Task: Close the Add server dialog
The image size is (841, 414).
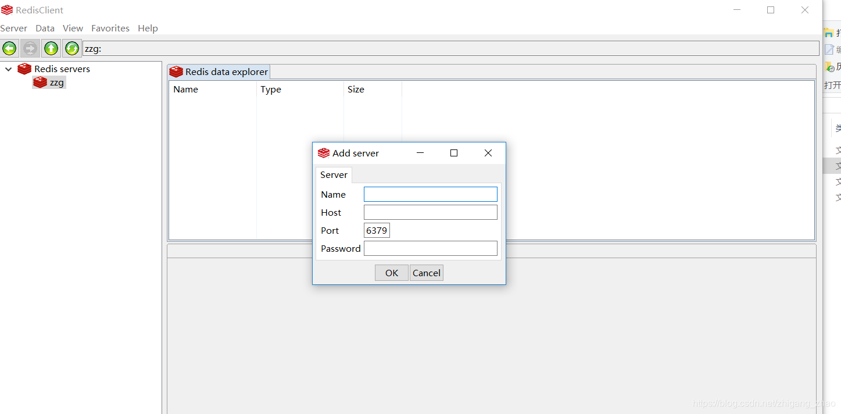Action: pos(488,153)
